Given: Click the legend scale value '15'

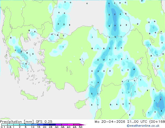Looking at the screenshot, I should tap(39, 127).
